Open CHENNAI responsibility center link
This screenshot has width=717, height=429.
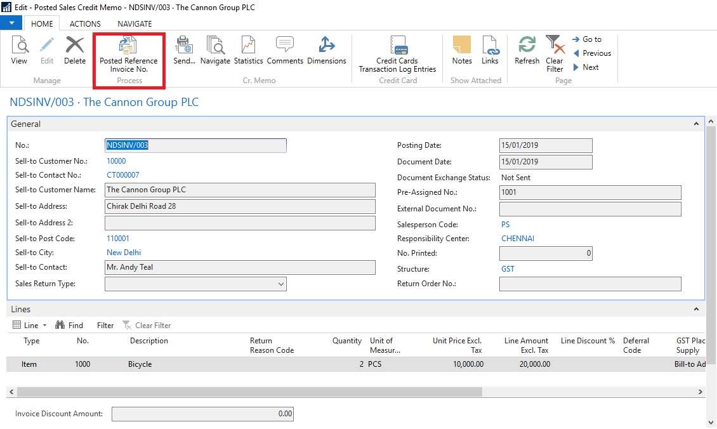[x=518, y=238]
